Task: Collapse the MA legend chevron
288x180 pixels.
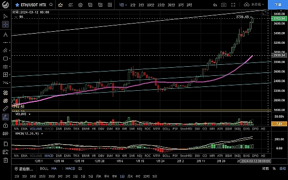Action: pos(16,17)
